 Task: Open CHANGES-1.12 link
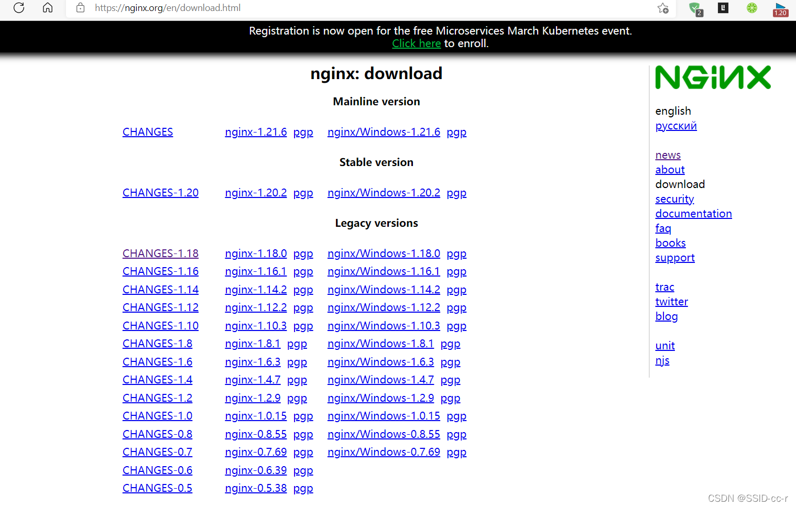click(160, 307)
